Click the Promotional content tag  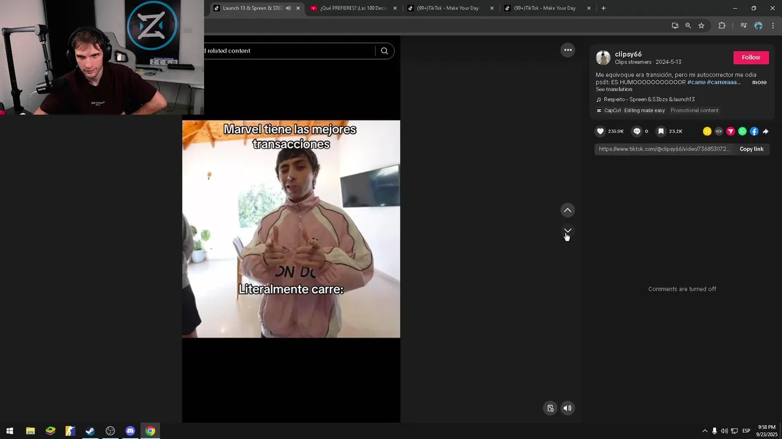[x=694, y=110]
